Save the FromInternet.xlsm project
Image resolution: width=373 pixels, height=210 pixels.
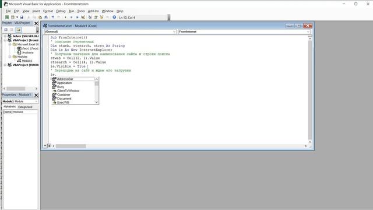click(22, 17)
